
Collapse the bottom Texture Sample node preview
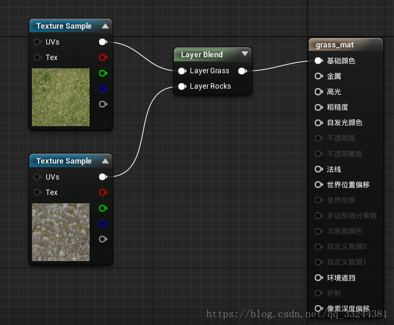point(105,161)
